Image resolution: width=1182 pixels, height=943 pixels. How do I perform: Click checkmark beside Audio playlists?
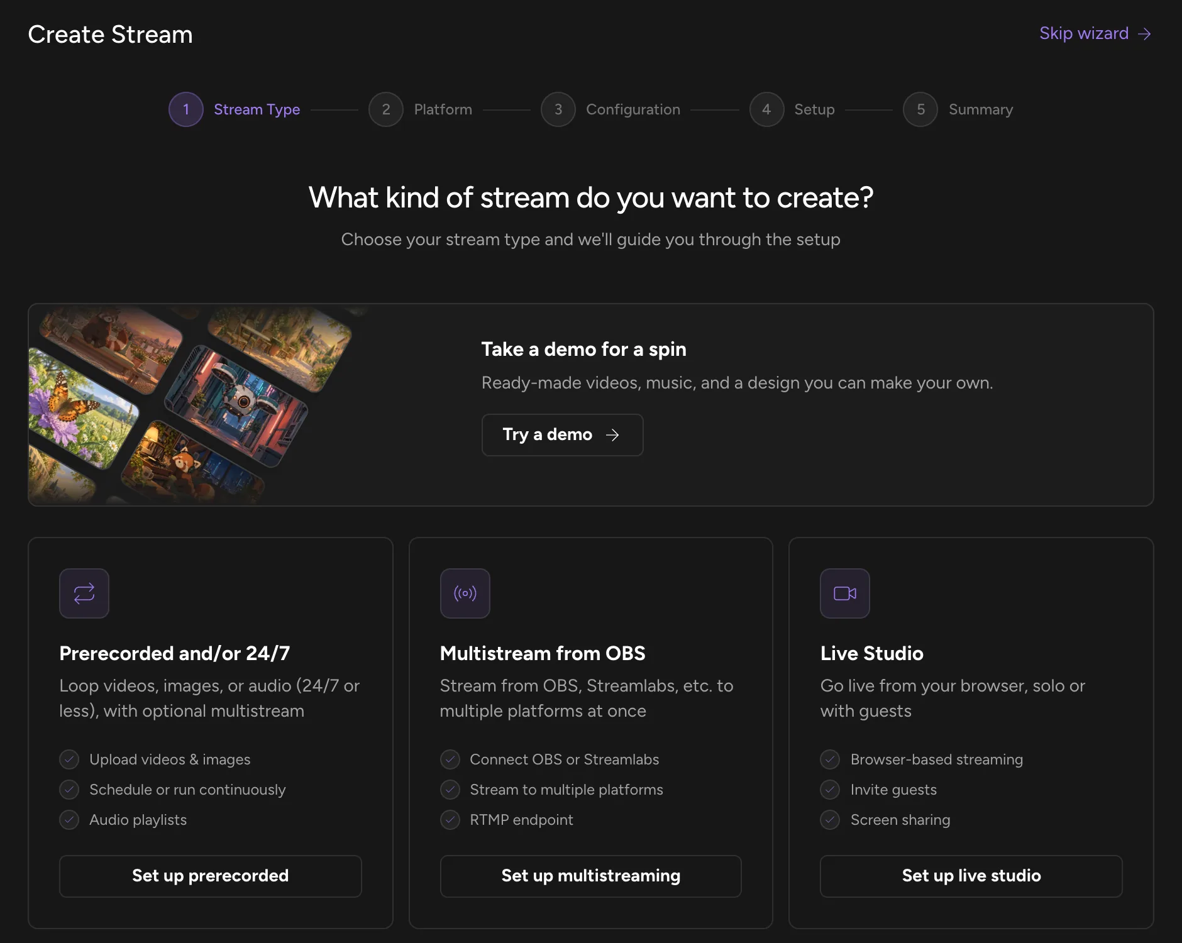[69, 820]
